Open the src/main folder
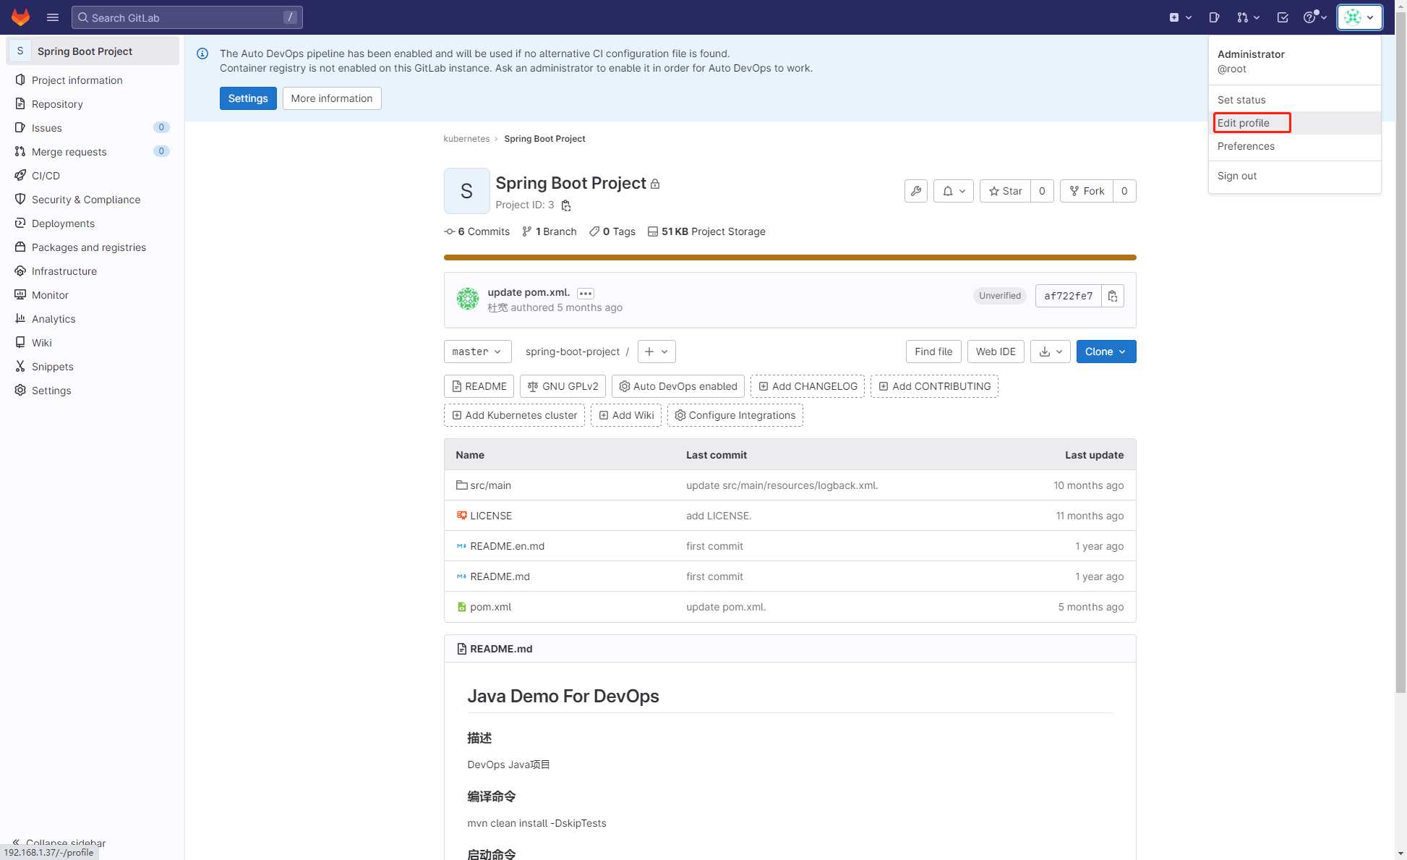1407x860 pixels. [x=490, y=485]
